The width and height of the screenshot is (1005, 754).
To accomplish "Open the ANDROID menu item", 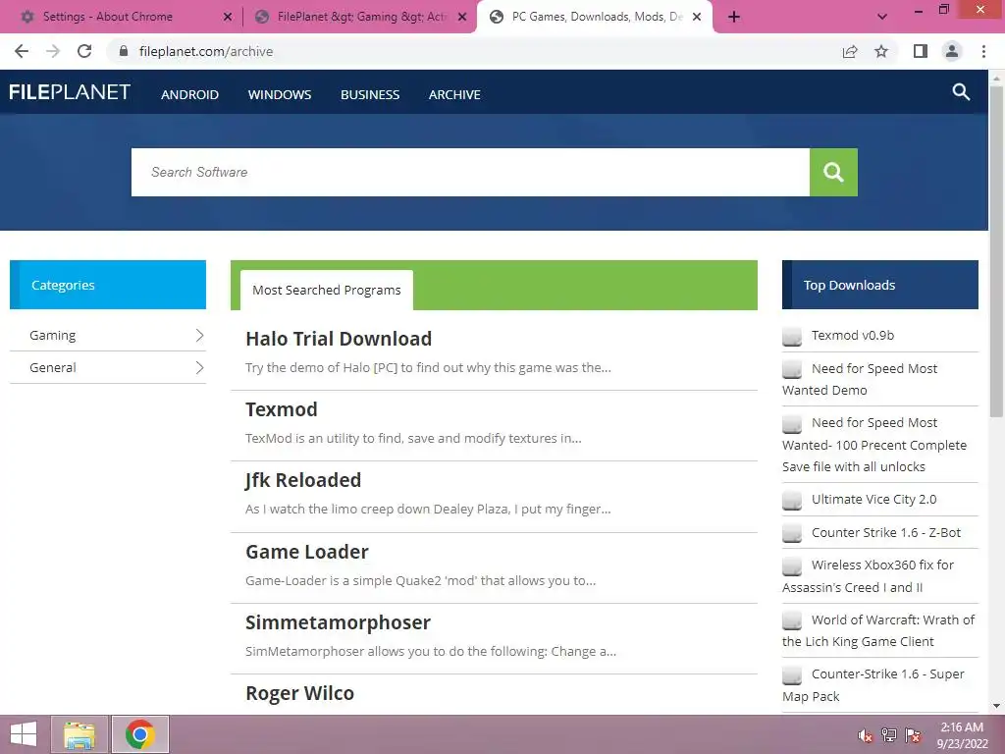I will [x=189, y=95].
